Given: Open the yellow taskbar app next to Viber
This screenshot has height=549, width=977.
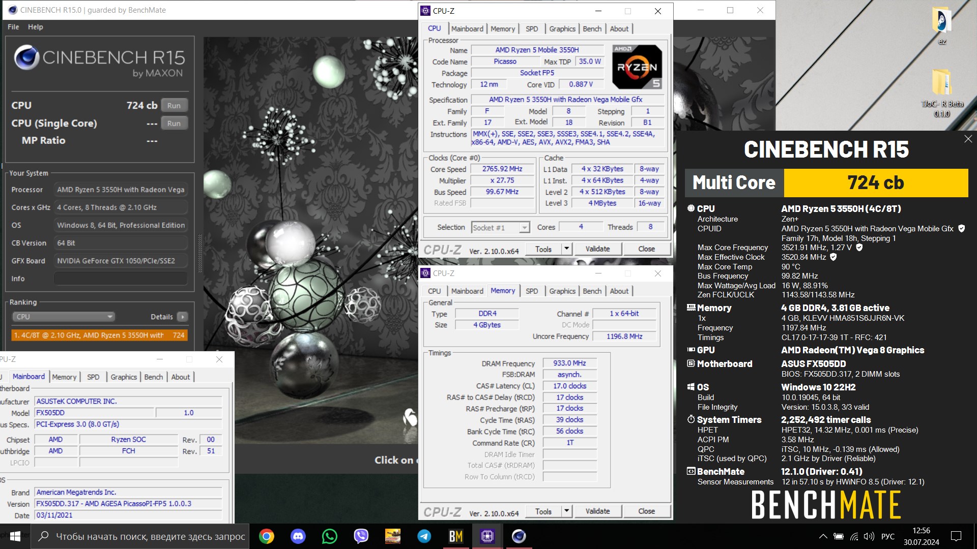Looking at the screenshot, I should 392,536.
